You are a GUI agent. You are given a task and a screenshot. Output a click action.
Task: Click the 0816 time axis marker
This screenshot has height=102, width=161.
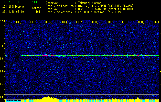point(94,22)
